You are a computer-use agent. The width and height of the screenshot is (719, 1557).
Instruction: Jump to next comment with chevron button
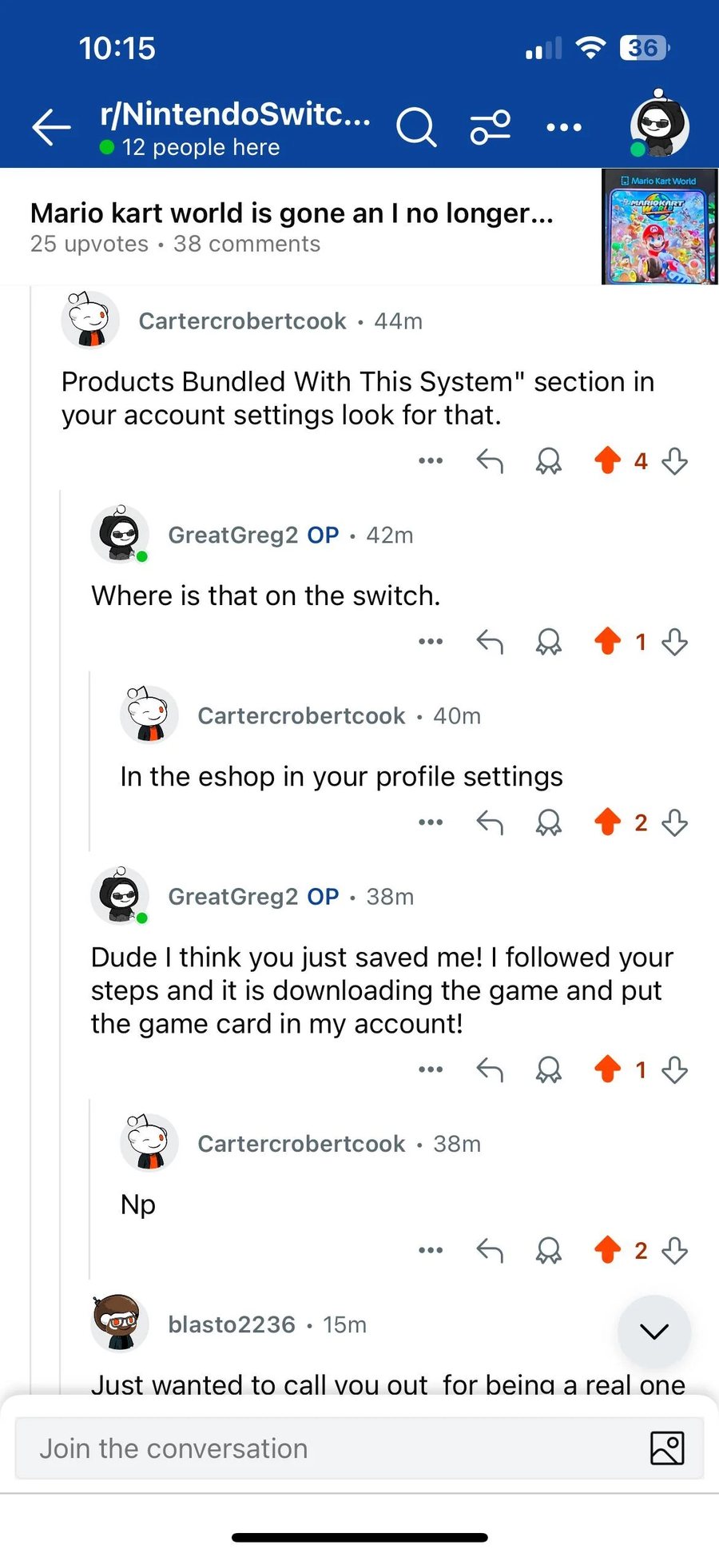coord(653,1332)
